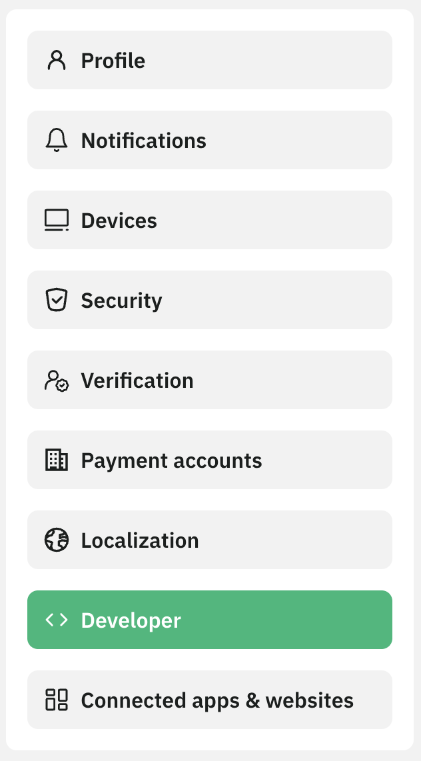Open the Profile settings section
This screenshot has width=421, height=761.
pos(209,60)
